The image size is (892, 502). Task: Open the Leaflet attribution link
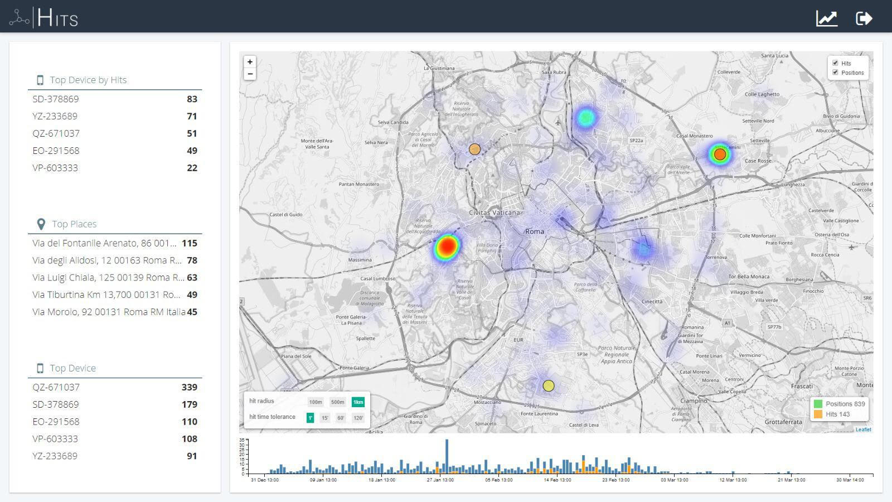pos(863,429)
